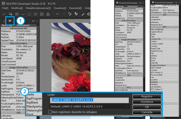Close the middle Proprietà dell'immagine window
181x119 pixels.
point(143,3)
